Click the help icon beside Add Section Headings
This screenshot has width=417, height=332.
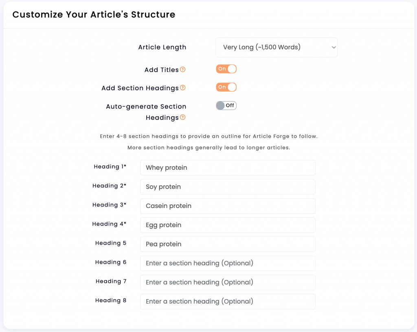pyautogui.click(x=183, y=88)
